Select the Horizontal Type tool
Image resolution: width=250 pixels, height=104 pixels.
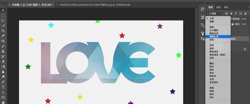click(x=3, y=87)
